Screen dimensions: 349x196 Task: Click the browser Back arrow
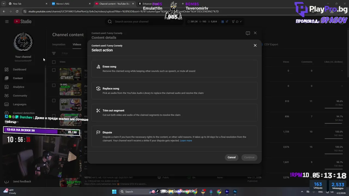[x=4, y=11]
